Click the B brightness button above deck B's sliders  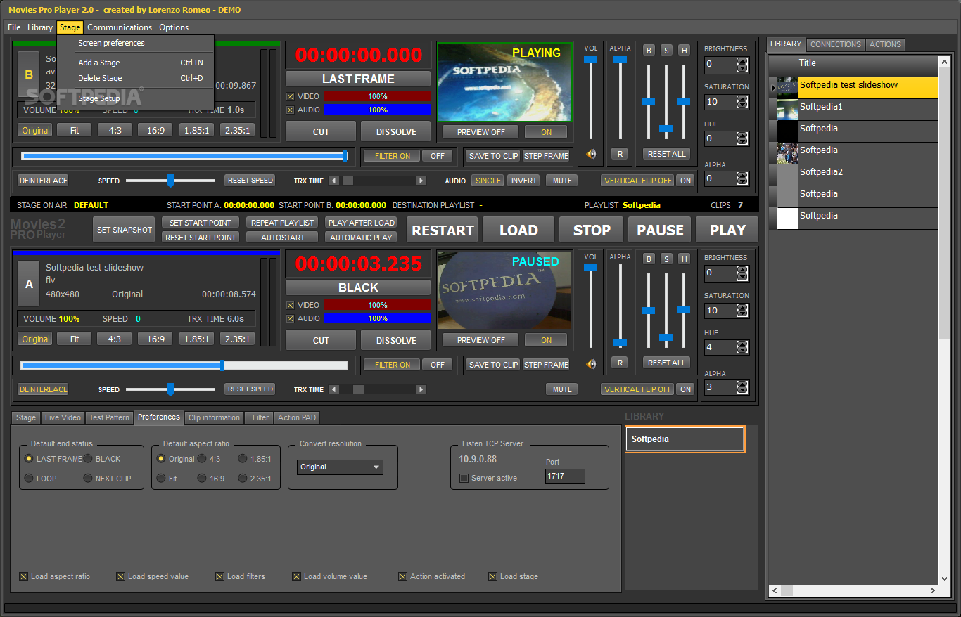point(649,51)
